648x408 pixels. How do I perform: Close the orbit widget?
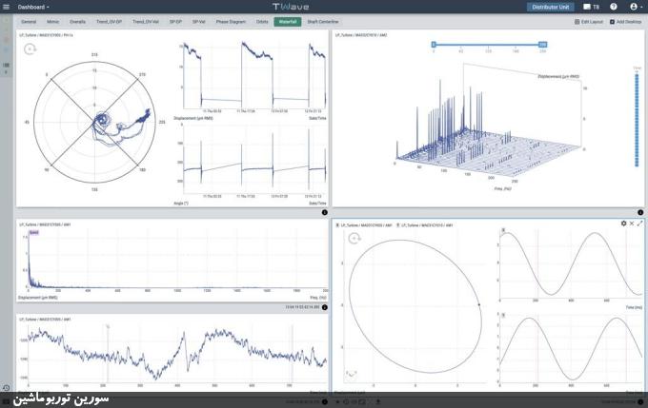[632, 223]
